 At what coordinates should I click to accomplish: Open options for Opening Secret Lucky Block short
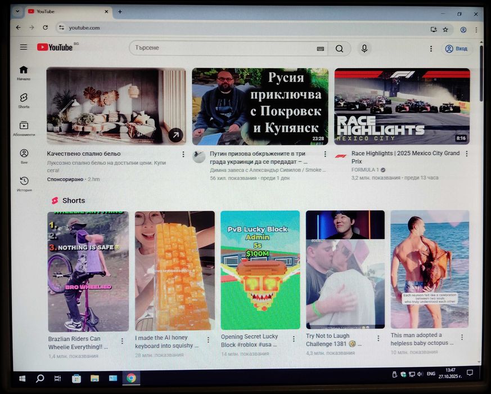(x=294, y=339)
